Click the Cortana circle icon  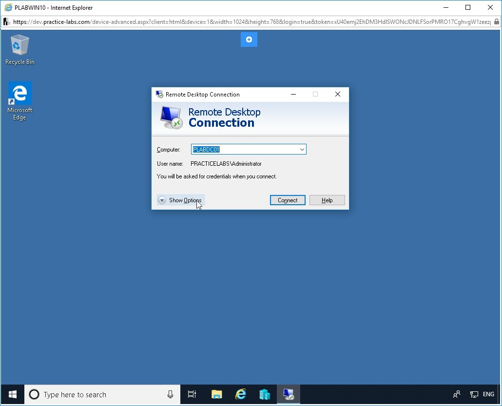[34, 394]
